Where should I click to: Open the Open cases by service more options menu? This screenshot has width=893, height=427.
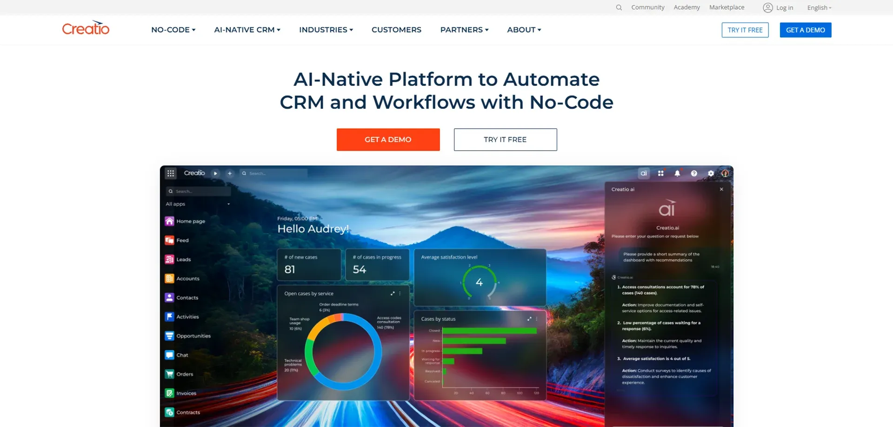coord(400,294)
